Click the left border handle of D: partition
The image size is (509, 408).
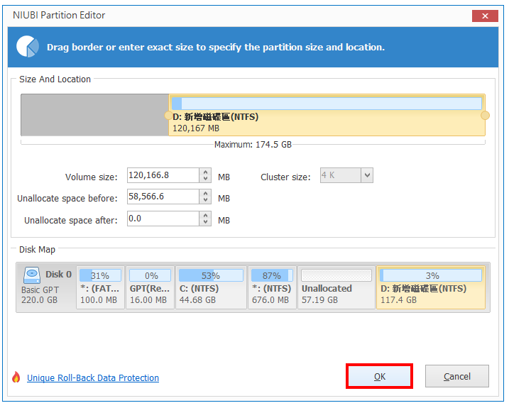pos(168,116)
